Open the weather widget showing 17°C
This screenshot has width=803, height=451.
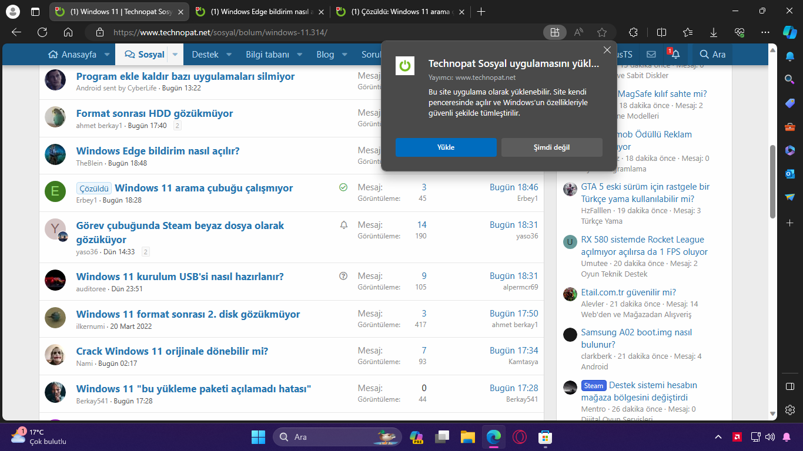39,436
